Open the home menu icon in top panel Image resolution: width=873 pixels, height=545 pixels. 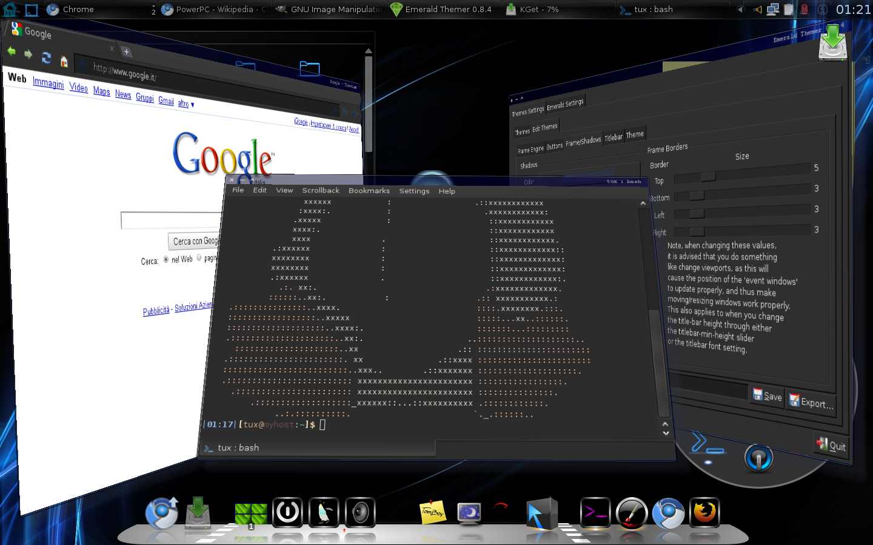(x=10, y=9)
